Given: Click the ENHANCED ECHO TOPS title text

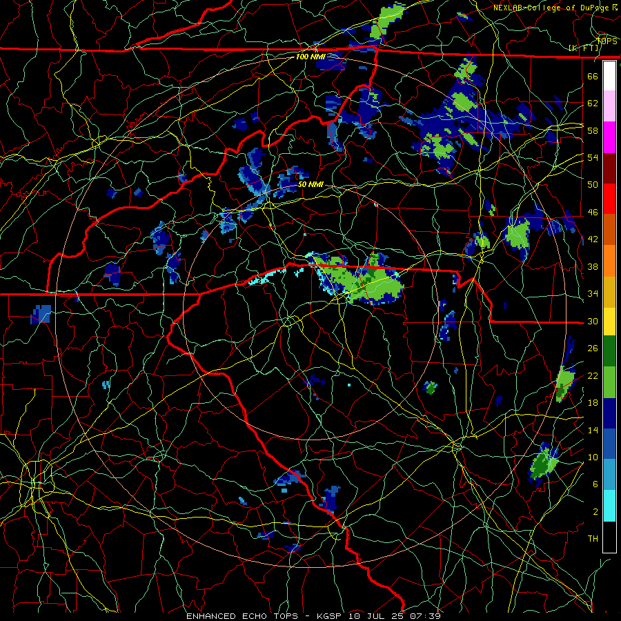Looking at the screenshot, I should tap(242, 616).
